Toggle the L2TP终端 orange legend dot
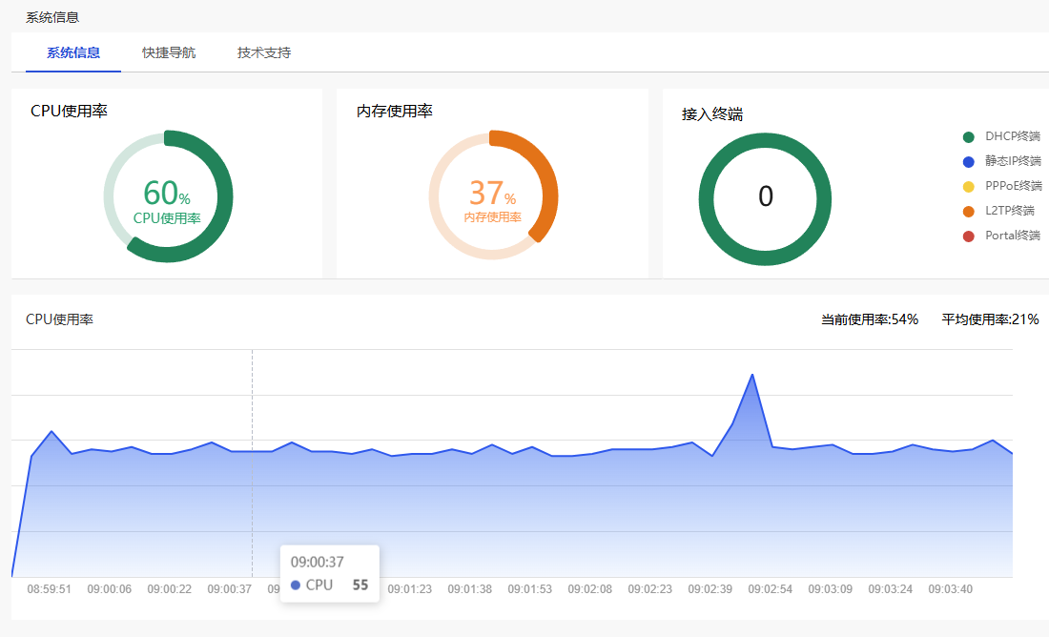 (x=968, y=212)
